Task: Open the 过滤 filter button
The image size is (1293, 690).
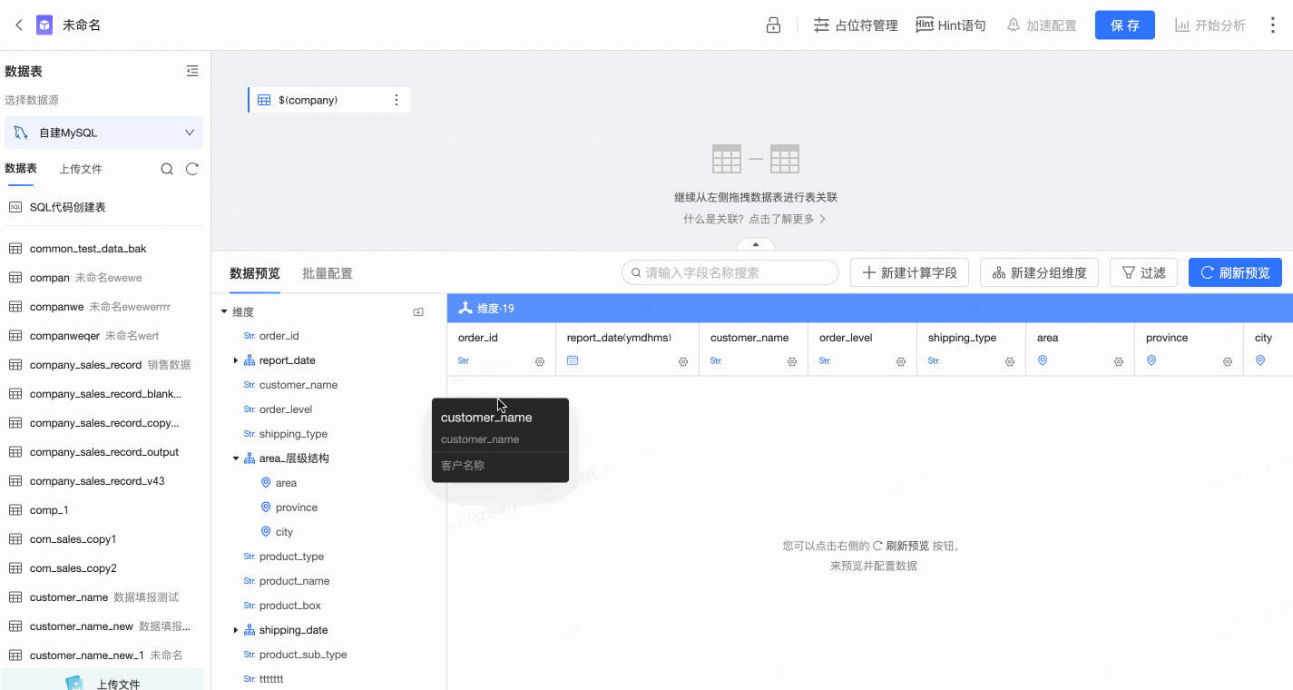Action: (1143, 272)
